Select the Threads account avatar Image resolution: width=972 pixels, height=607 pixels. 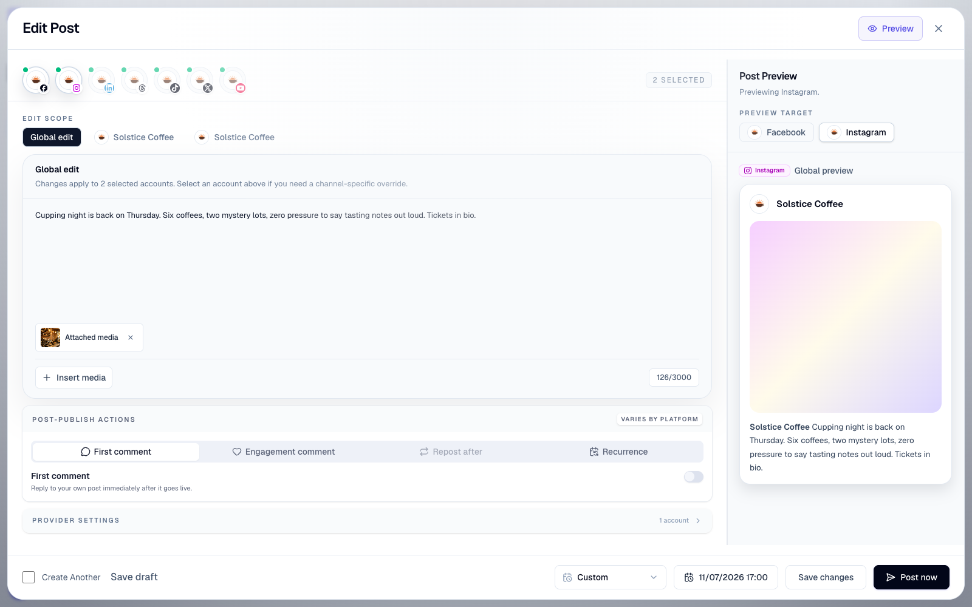[x=135, y=80]
